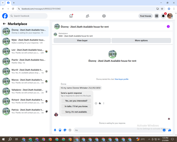Click More options button
The height and width of the screenshot is (142, 177).
tap(141, 40)
